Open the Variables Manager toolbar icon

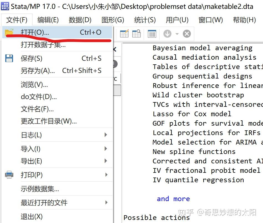click(152, 34)
